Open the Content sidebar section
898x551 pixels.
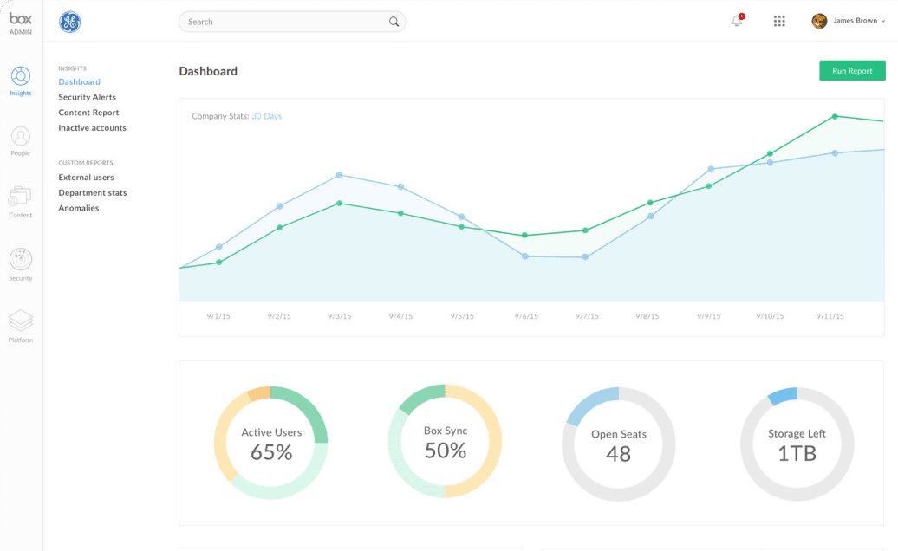coord(21,202)
